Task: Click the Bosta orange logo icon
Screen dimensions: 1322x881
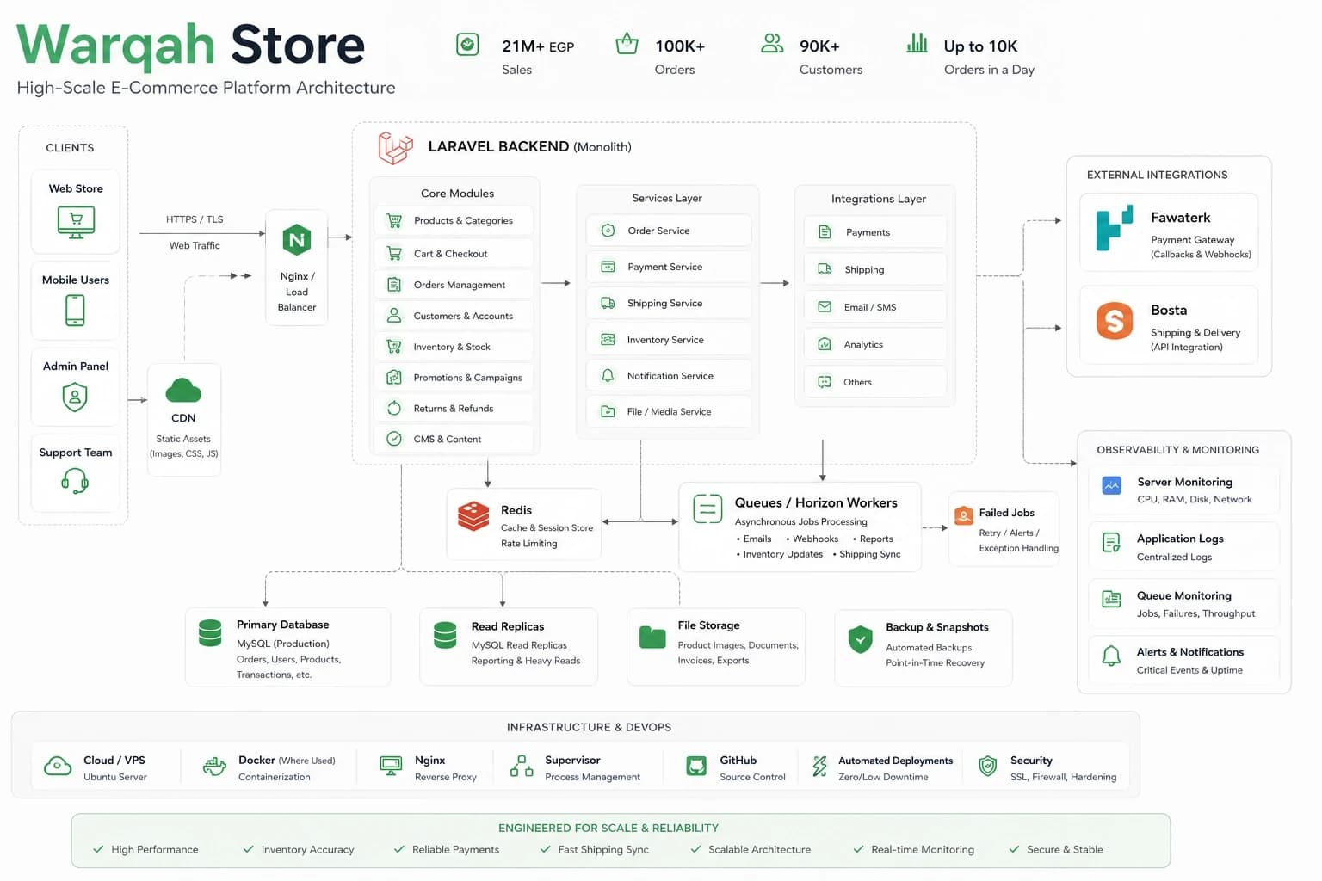Action: point(1115,321)
